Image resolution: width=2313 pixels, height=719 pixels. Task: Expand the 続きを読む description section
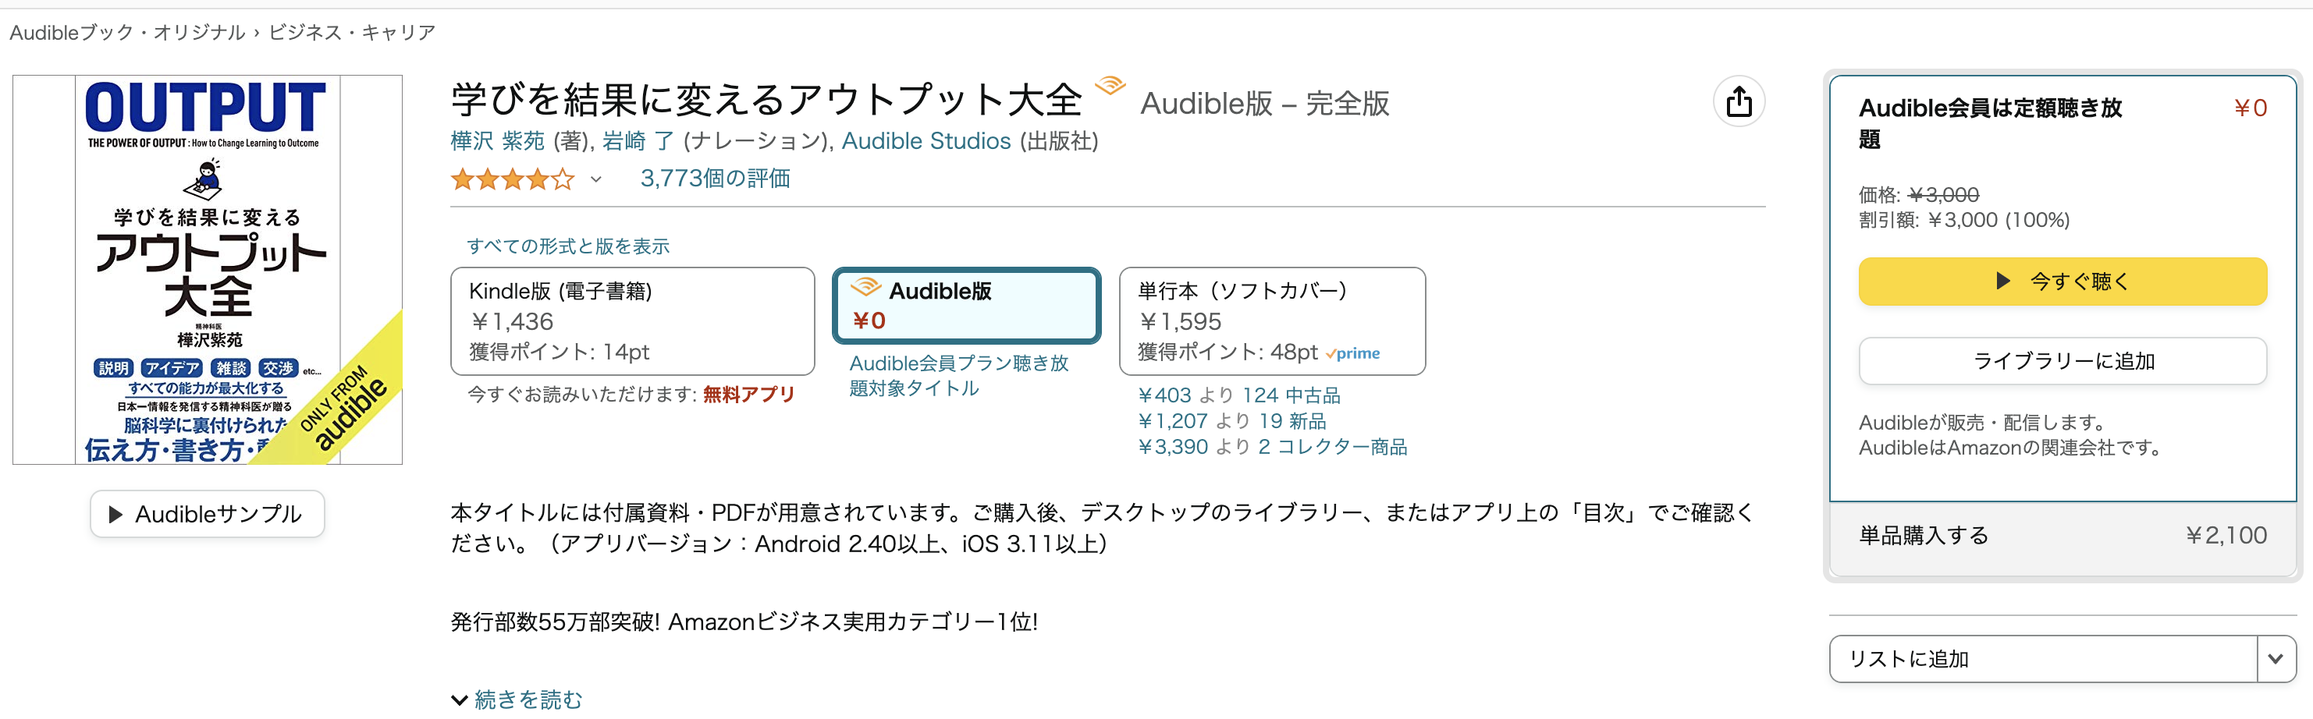[x=518, y=700]
